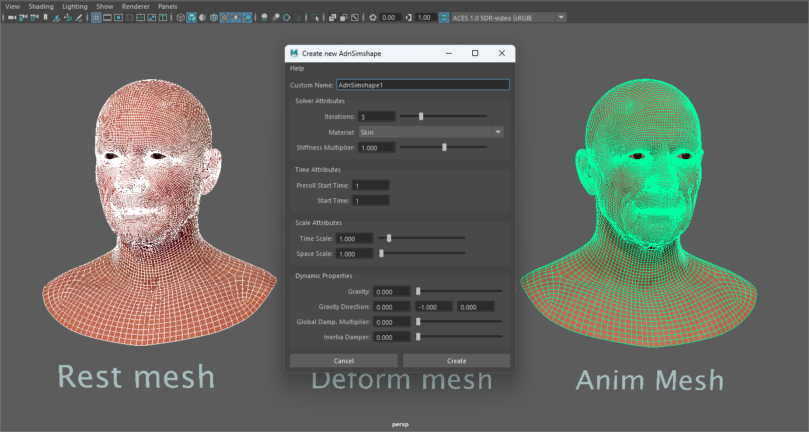
Task: Activate 2D Pan/Zoom tool icon
Action: [67, 17]
